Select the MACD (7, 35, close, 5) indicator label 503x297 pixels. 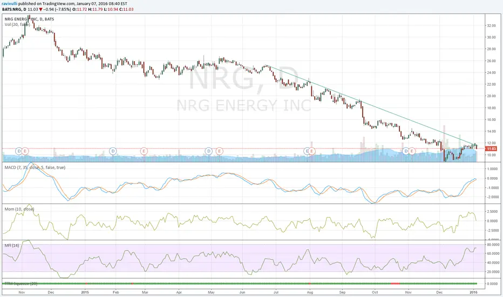point(35,167)
